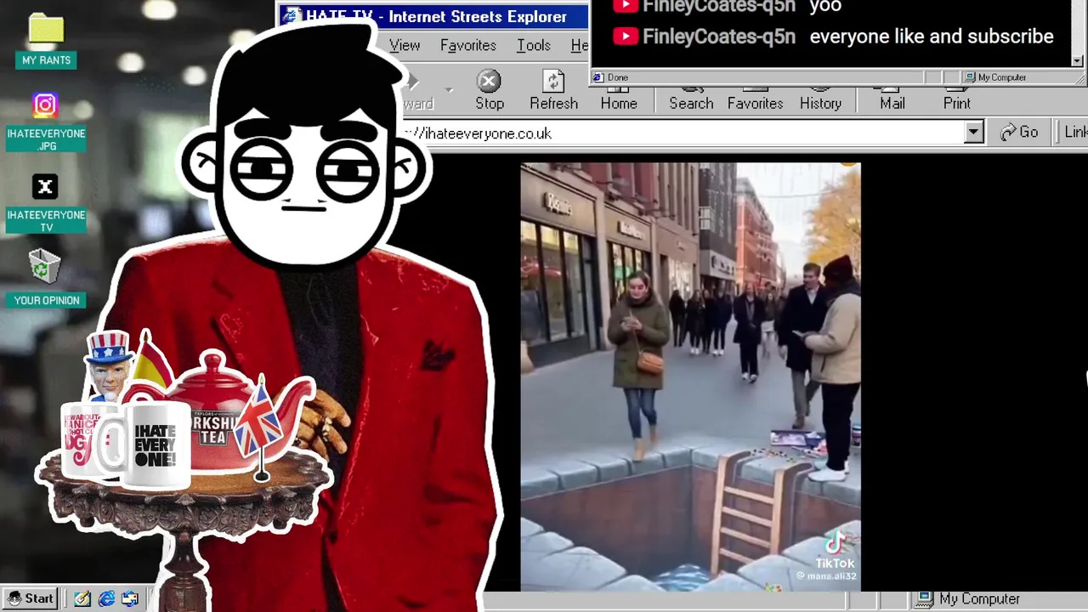Open the View menu
The width and height of the screenshot is (1088, 612).
(405, 46)
